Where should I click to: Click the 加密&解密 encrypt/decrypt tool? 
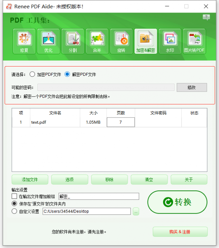click(146, 41)
